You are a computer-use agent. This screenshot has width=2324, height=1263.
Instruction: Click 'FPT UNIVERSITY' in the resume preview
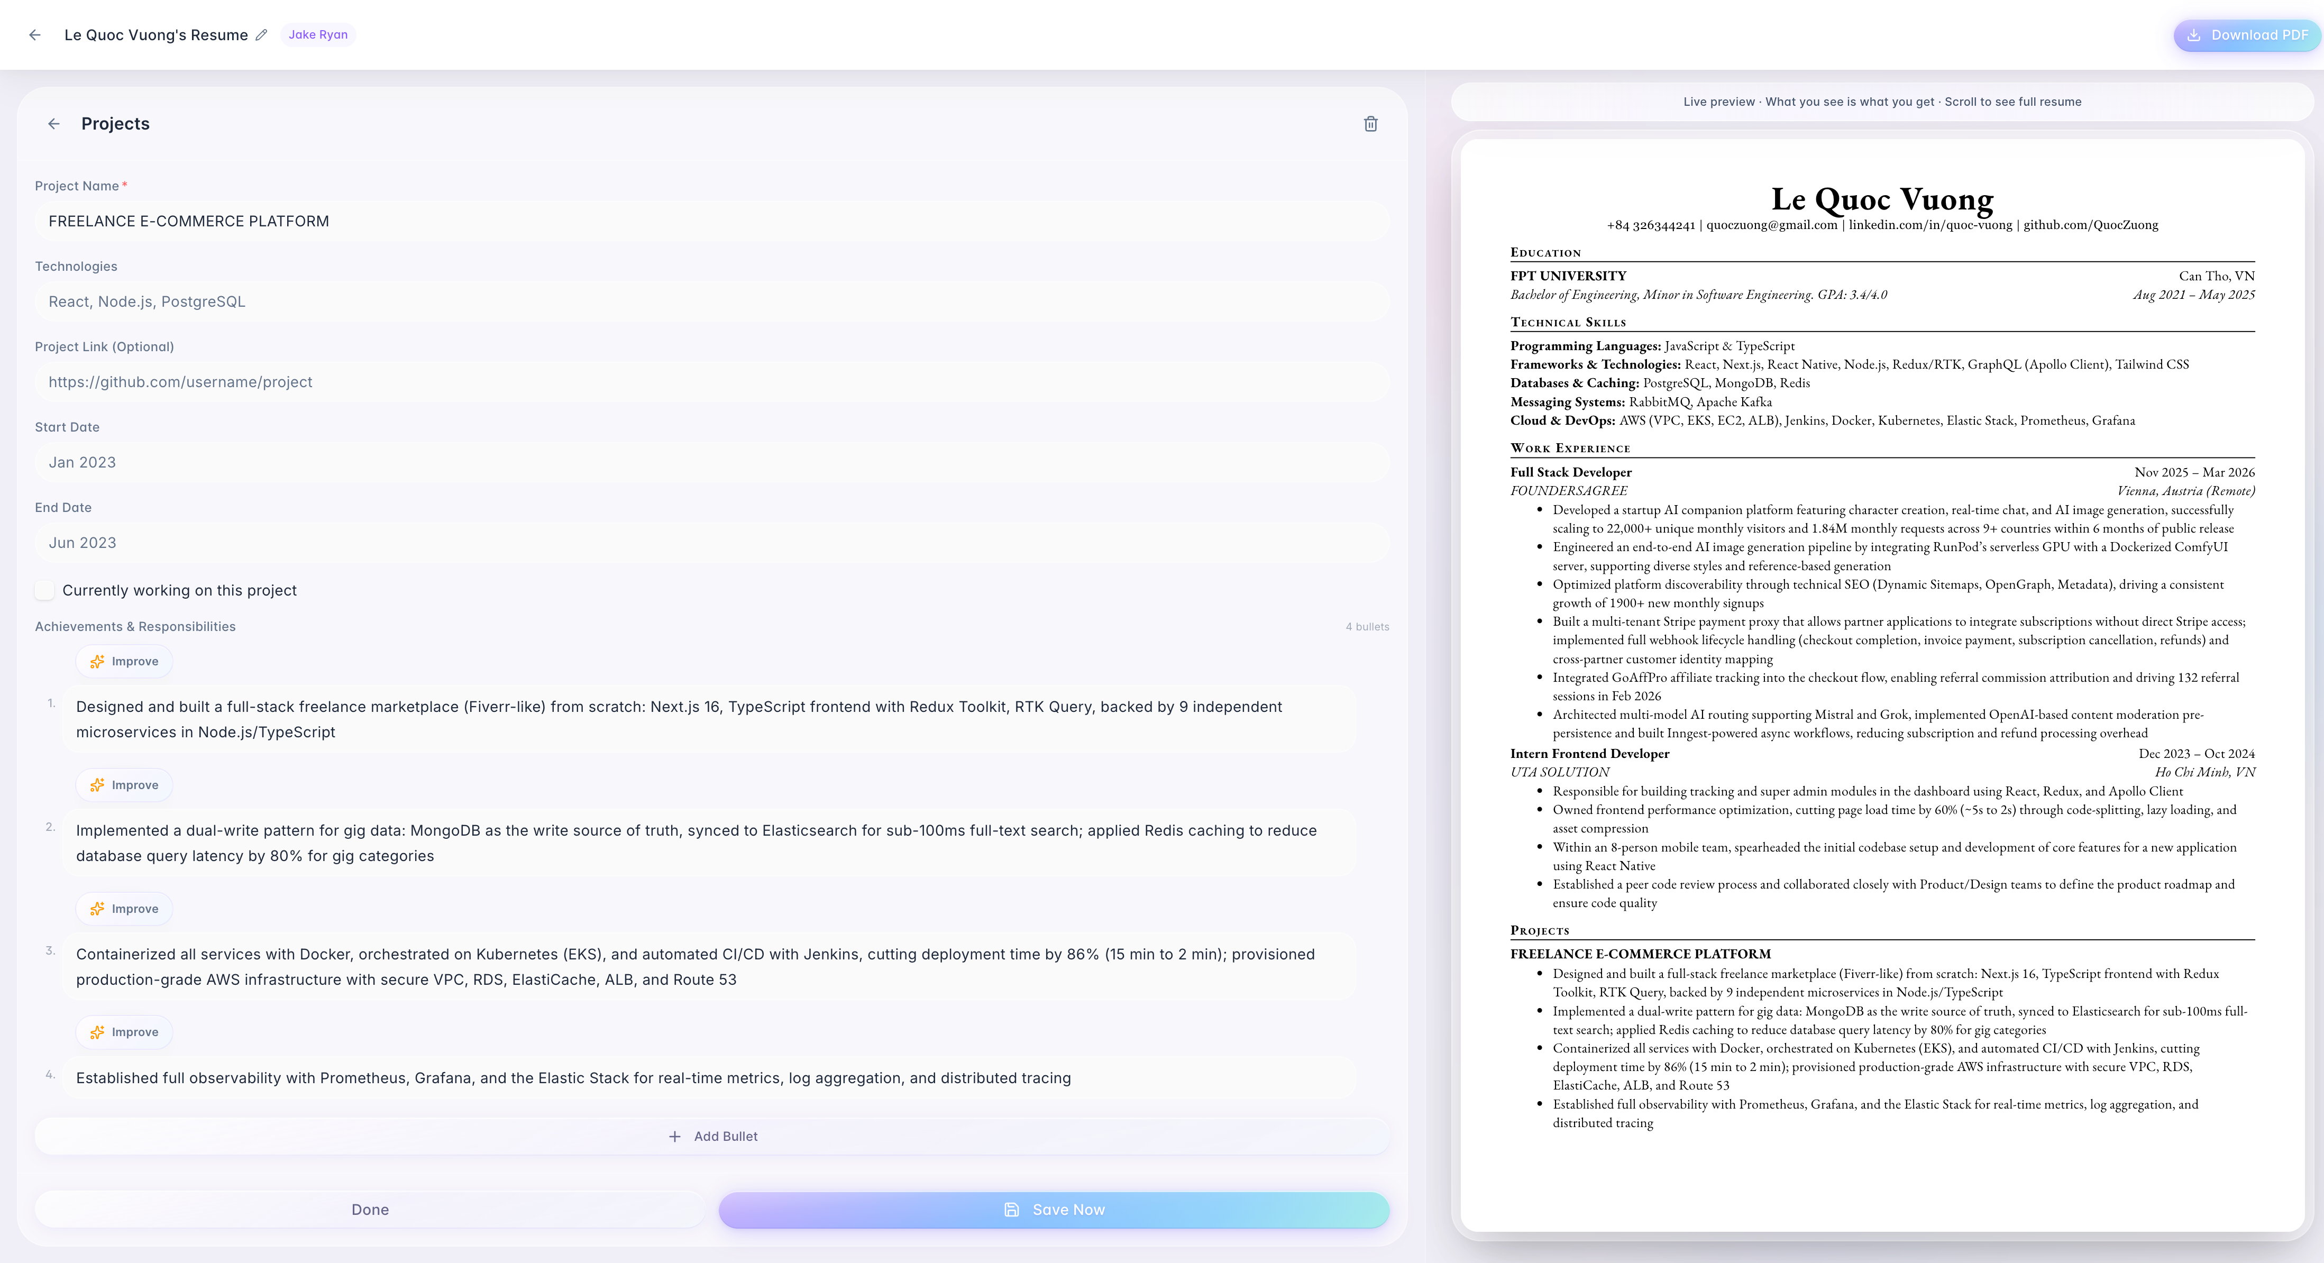click(1568, 276)
